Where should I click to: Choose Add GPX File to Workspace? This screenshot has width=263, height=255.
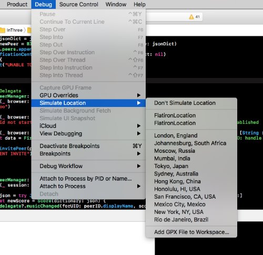pos(191,232)
